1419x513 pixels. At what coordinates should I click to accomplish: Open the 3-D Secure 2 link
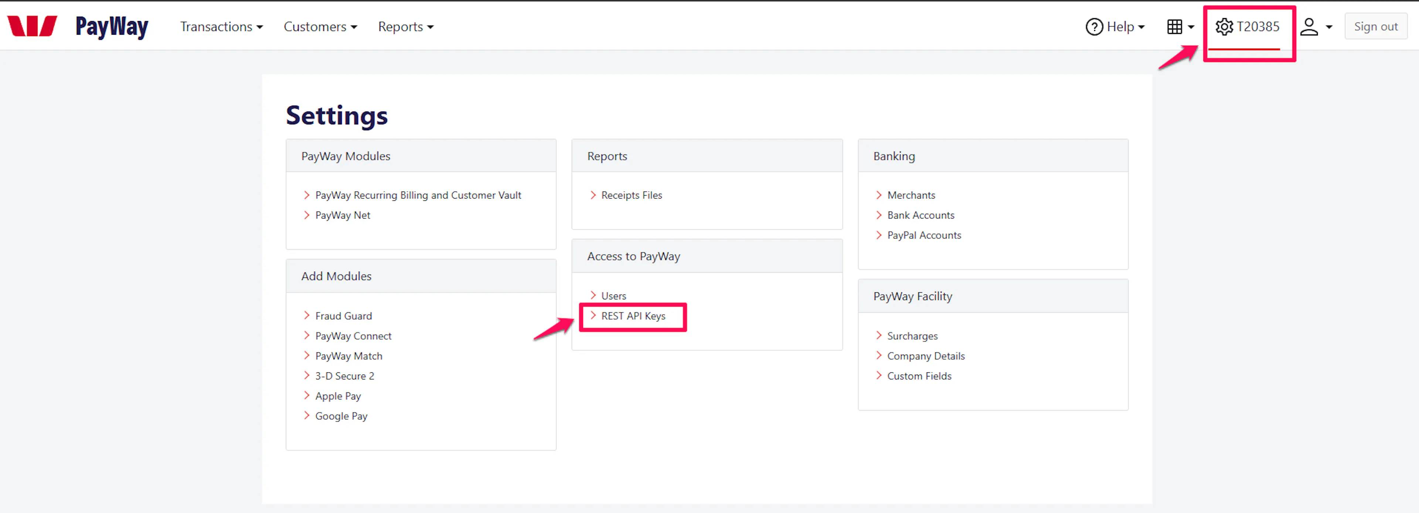pyautogui.click(x=344, y=375)
